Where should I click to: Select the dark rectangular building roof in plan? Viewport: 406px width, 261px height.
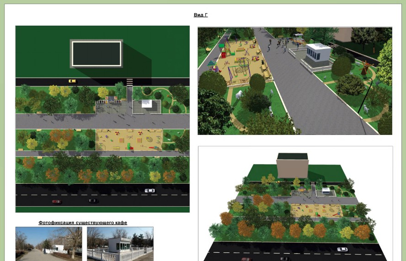pyautogui.click(x=96, y=53)
